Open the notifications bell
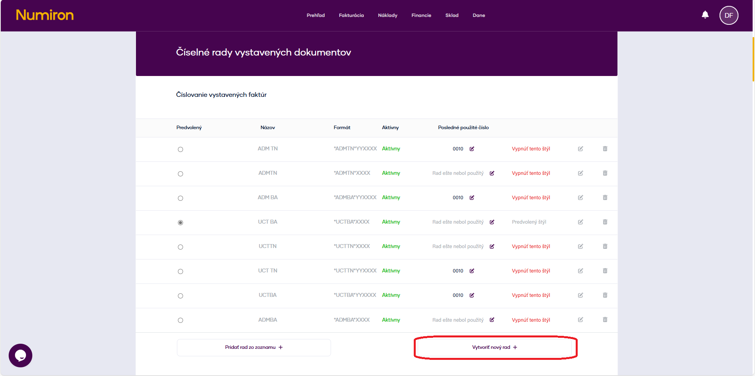755x376 pixels. click(x=705, y=15)
